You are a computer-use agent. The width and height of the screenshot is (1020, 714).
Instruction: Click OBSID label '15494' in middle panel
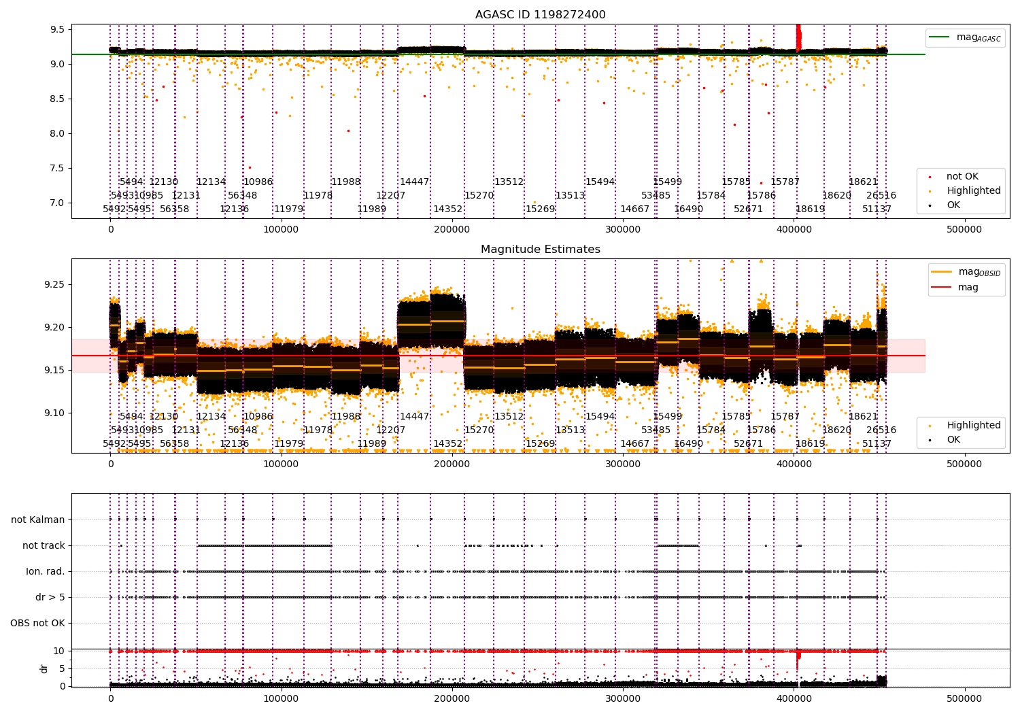tap(600, 417)
